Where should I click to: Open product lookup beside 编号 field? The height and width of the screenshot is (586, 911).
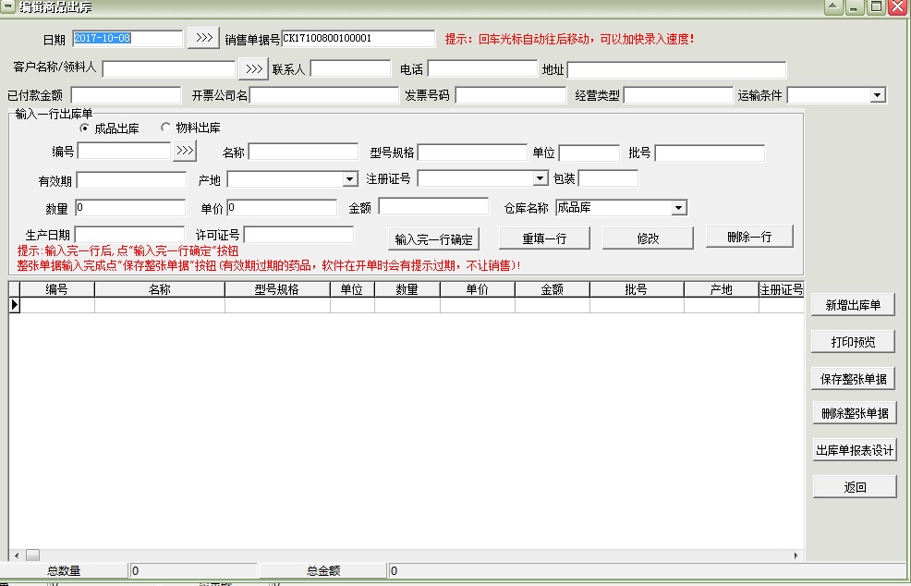click(185, 151)
